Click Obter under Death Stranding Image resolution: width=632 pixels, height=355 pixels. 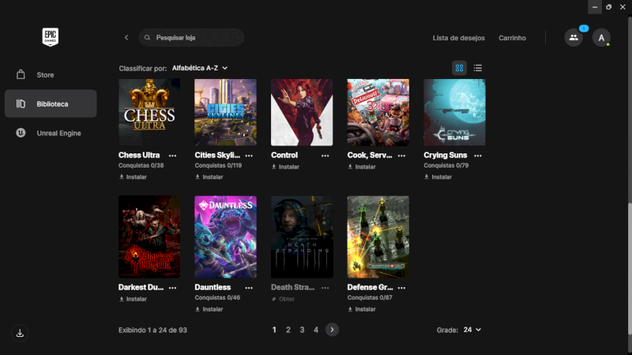(x=283, y=300)
